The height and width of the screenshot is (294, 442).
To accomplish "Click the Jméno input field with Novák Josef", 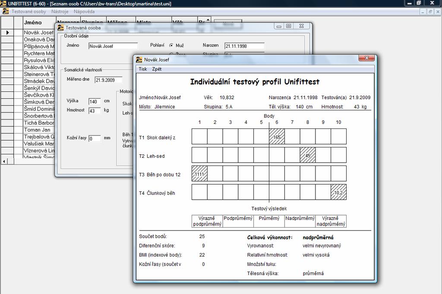I will click(113, 46).
